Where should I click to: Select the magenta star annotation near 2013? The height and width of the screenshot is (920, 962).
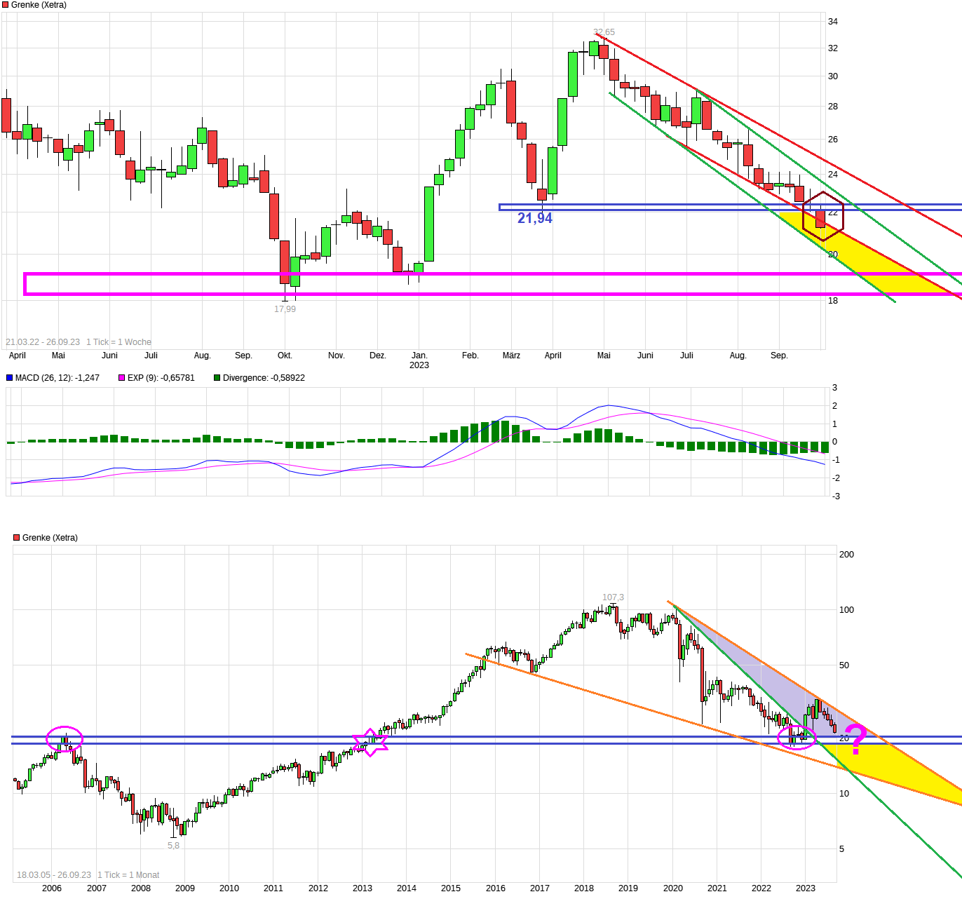pyautogui.click(x=370, y=741)
